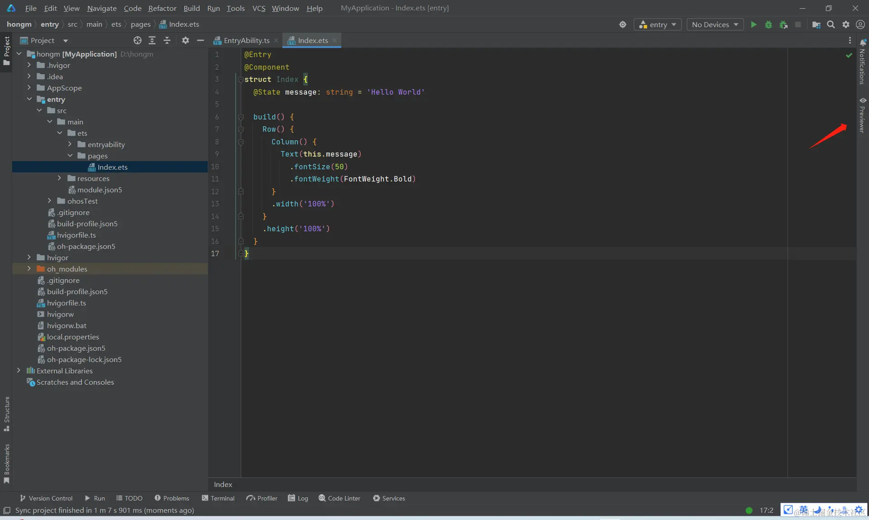Run the entry app with green play button

click(x=754, y=24)
